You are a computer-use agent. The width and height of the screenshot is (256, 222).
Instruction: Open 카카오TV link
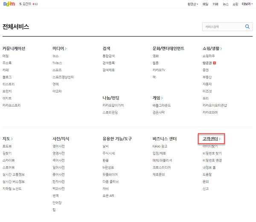tap(159, 70)
